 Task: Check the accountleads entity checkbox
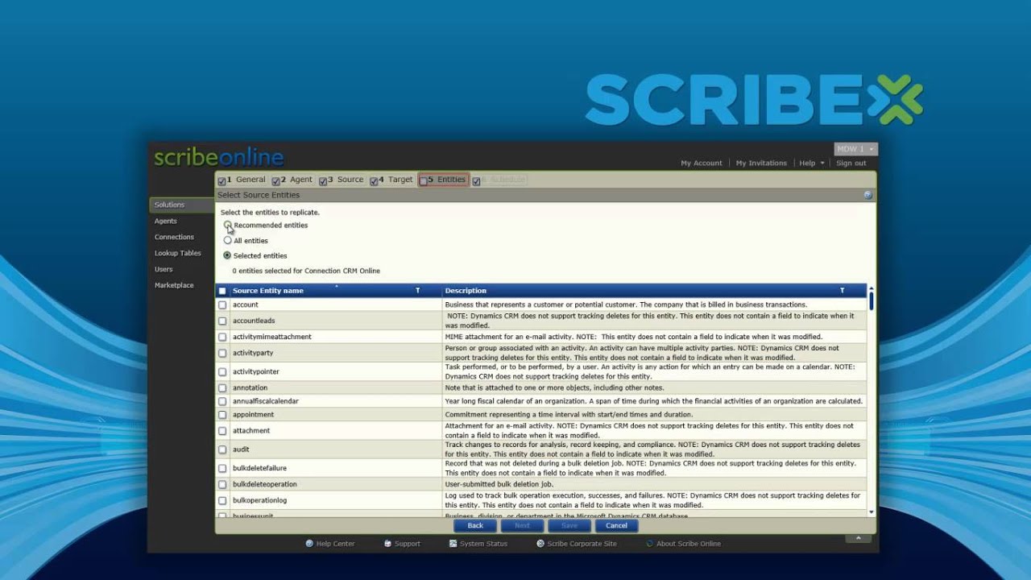(x=222, y=321)
